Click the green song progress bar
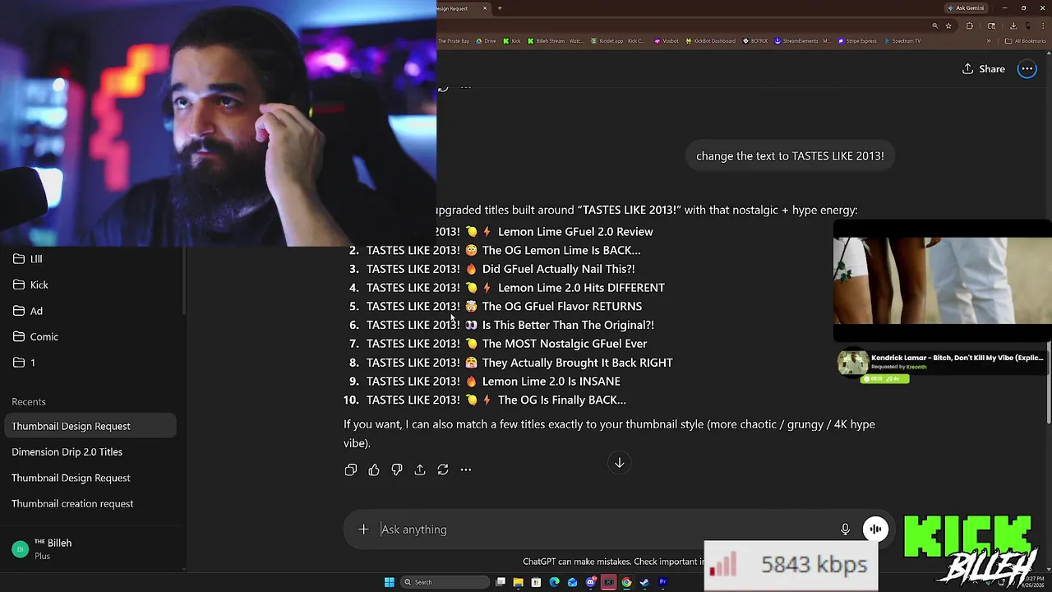Viewport: 1052px width, 592px height. click(885, 379)
